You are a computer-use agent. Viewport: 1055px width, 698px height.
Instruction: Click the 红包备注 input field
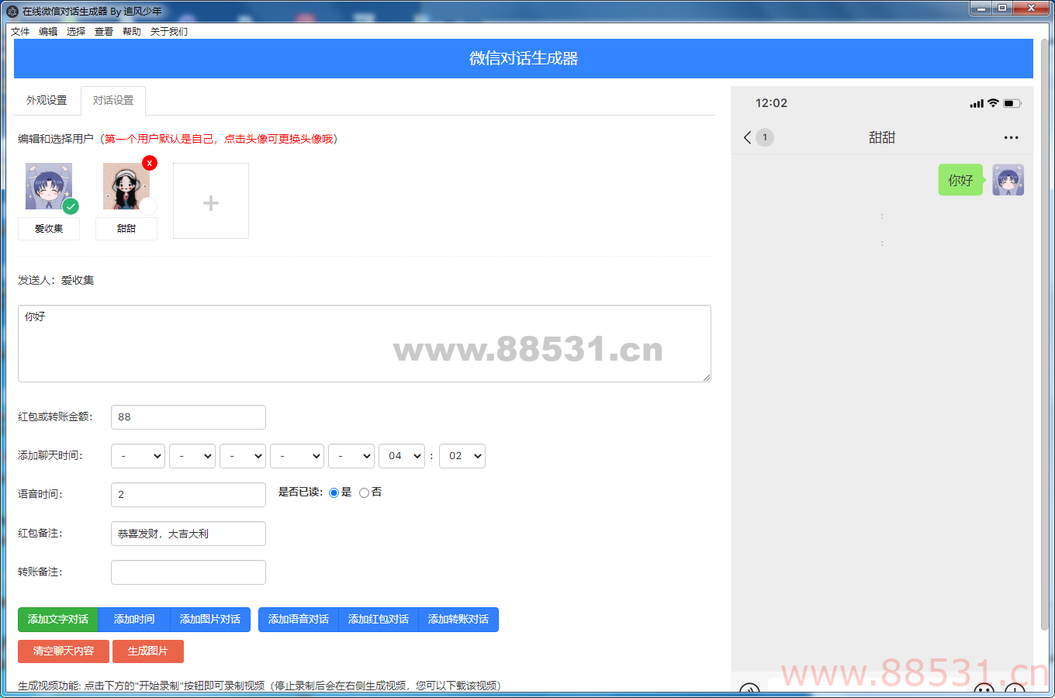click(189, 534)
